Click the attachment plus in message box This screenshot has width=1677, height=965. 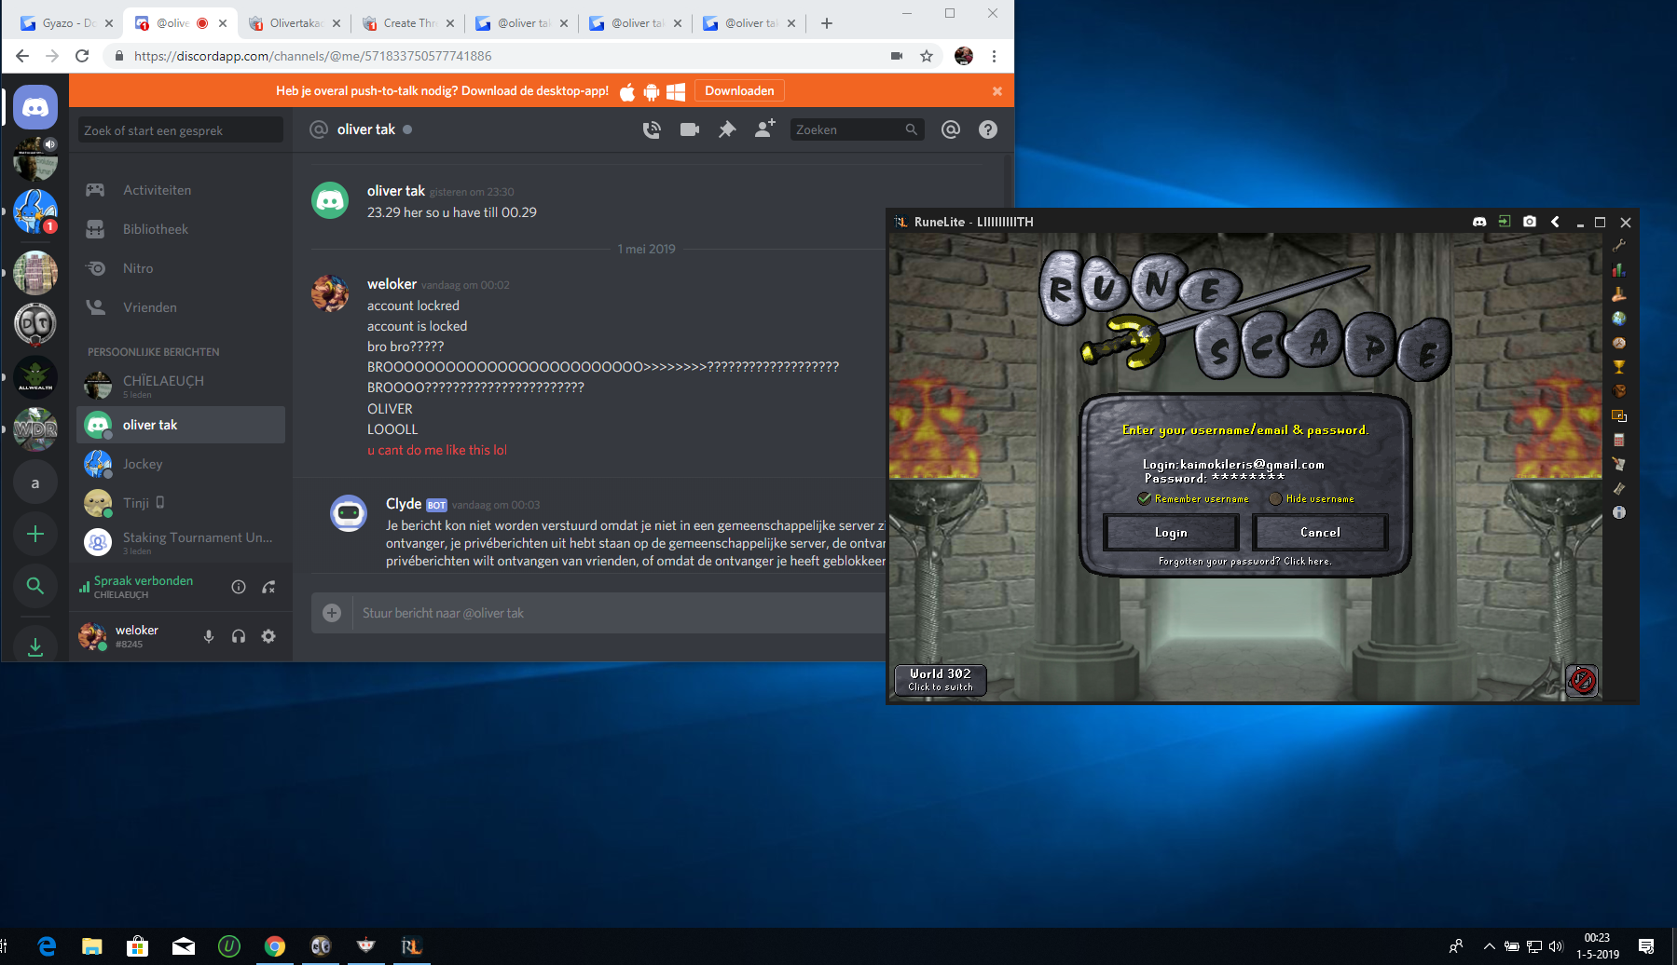click(332, 613)
